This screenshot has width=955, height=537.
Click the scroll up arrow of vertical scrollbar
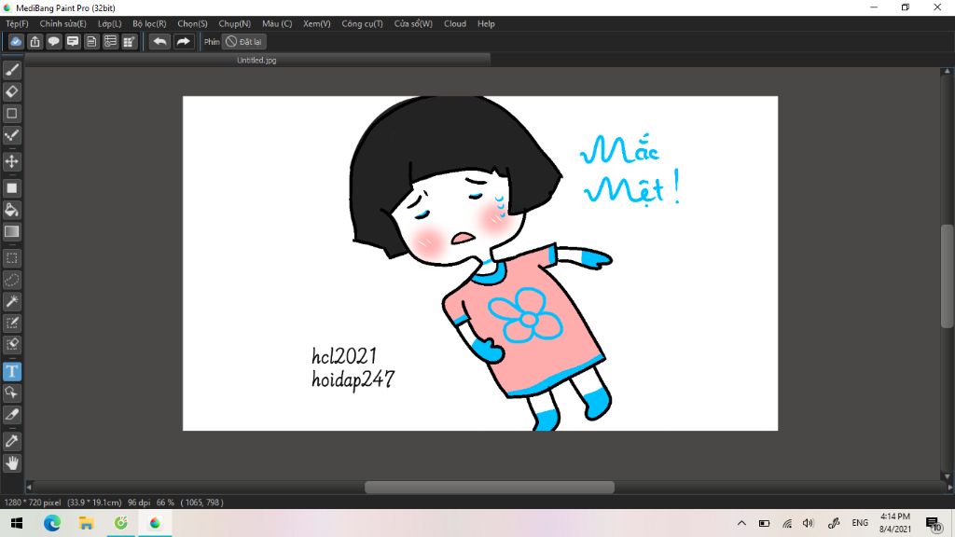coord(948,72)
